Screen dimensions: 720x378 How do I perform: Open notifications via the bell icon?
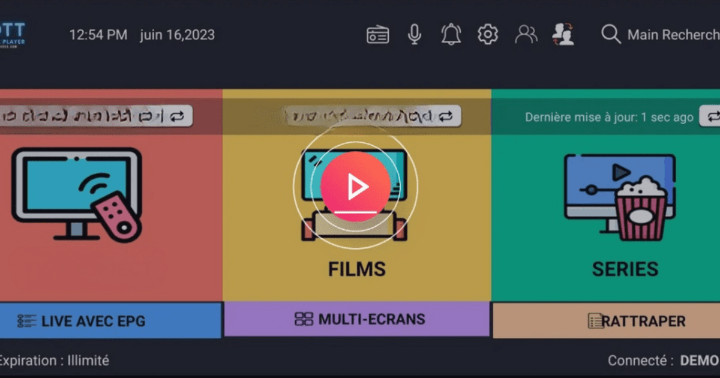(x=451, y=34)
